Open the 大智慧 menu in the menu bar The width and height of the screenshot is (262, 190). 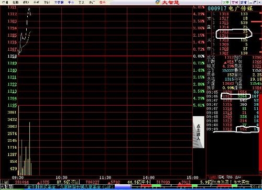tap(59, 3)
